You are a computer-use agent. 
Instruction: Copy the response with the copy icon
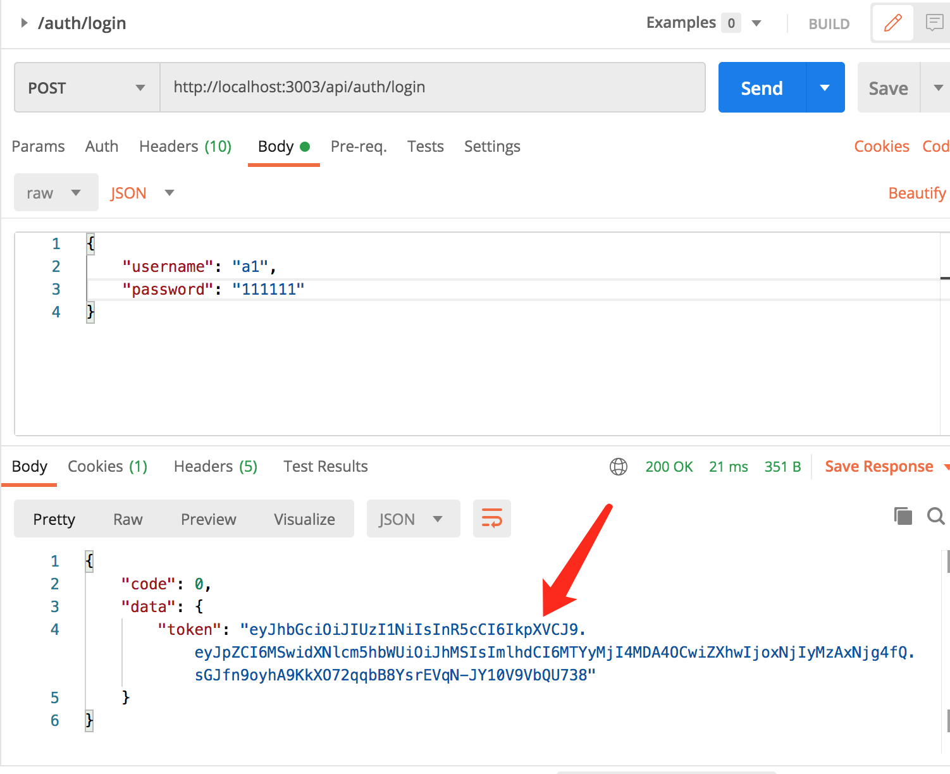(903, 516)
